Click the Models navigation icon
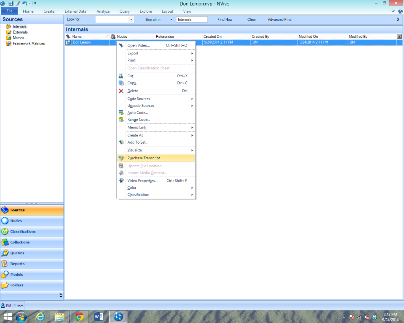Screen dimensions: 404x323 (5, 274)
